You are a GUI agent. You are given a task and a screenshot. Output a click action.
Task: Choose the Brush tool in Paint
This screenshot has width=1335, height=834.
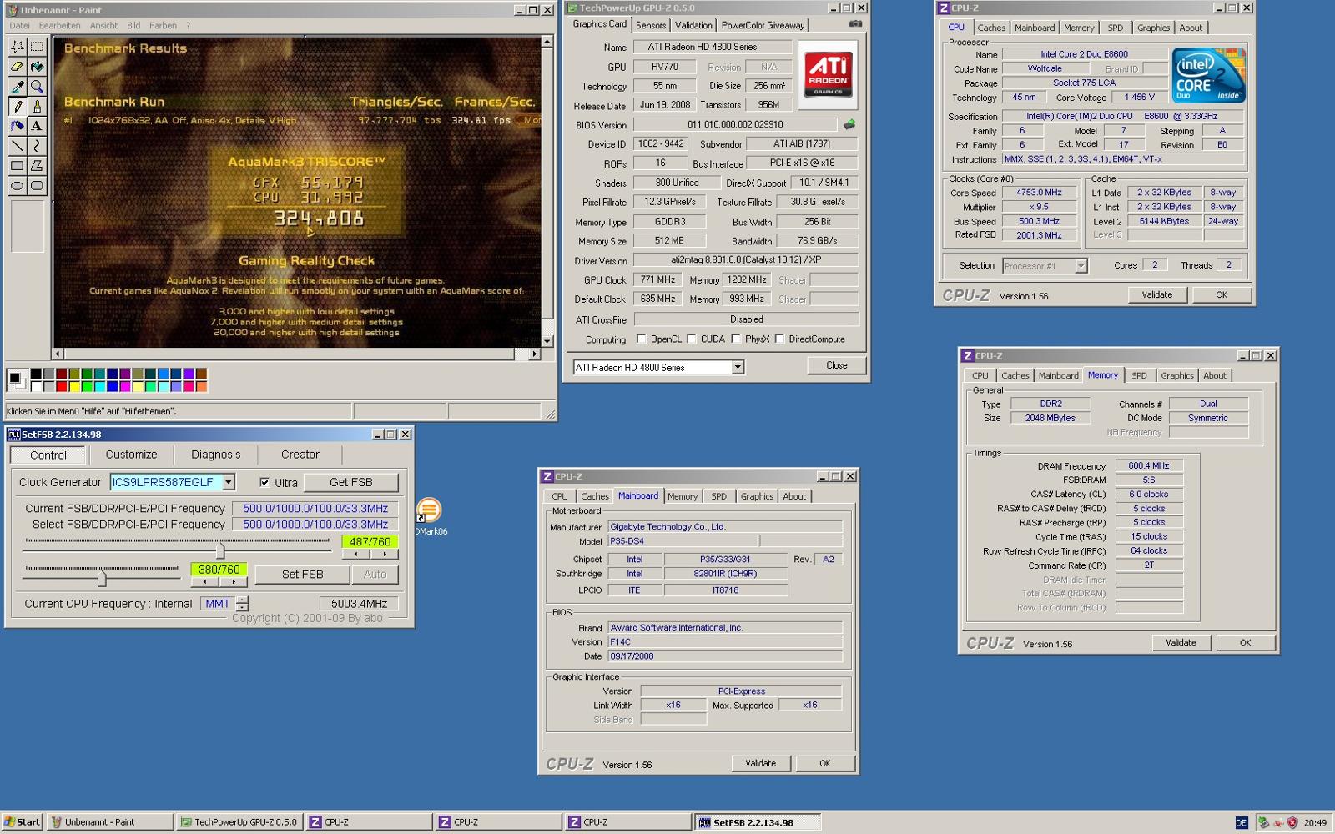click(x=37, y=107)
